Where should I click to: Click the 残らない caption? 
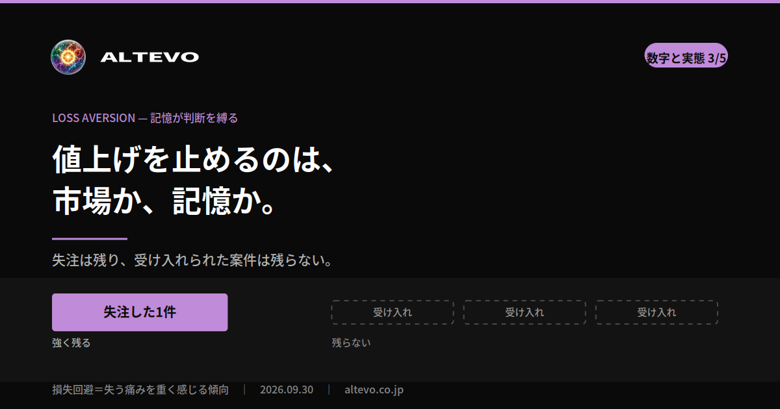pyautogui.click(x=351, y=343)
